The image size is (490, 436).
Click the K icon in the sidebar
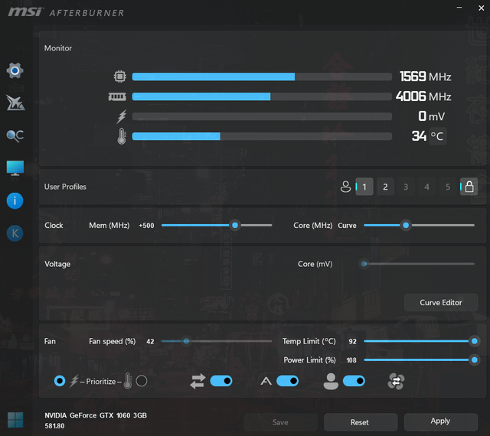coord(15,233)
